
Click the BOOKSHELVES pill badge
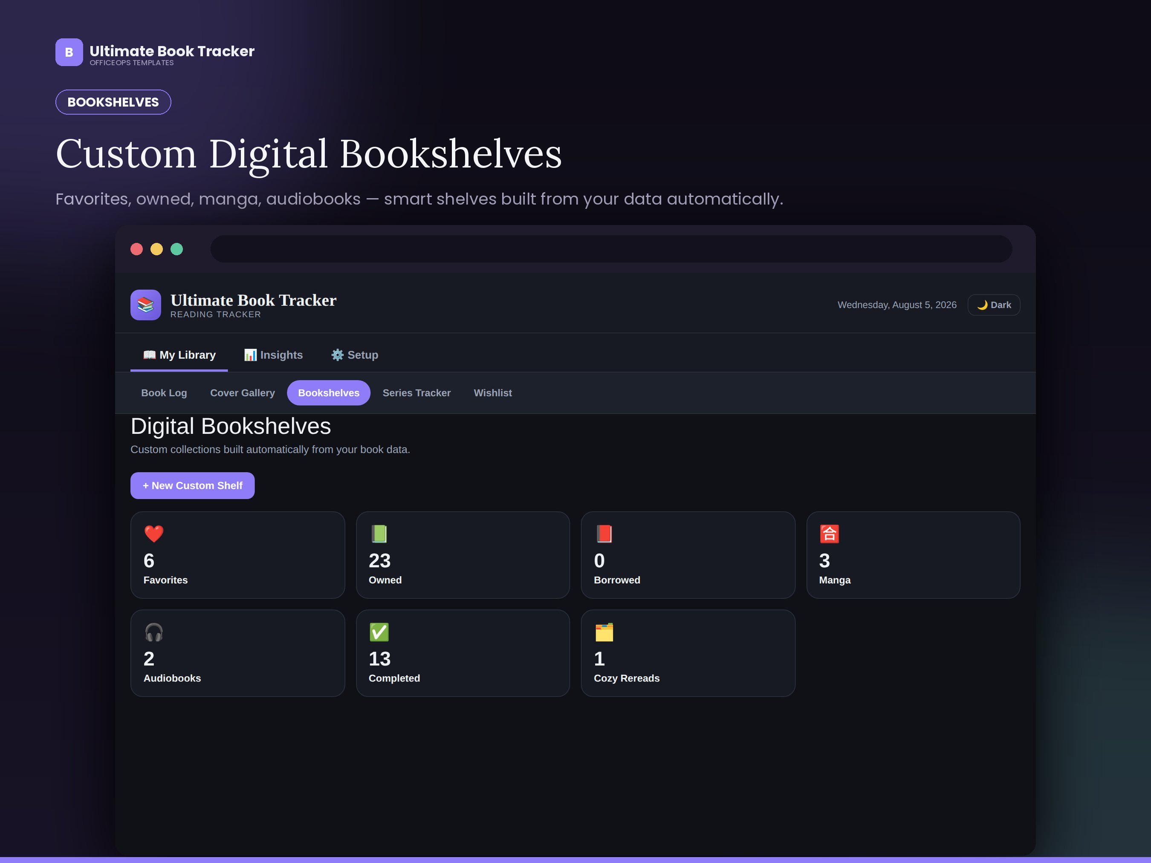click(113, 102)
